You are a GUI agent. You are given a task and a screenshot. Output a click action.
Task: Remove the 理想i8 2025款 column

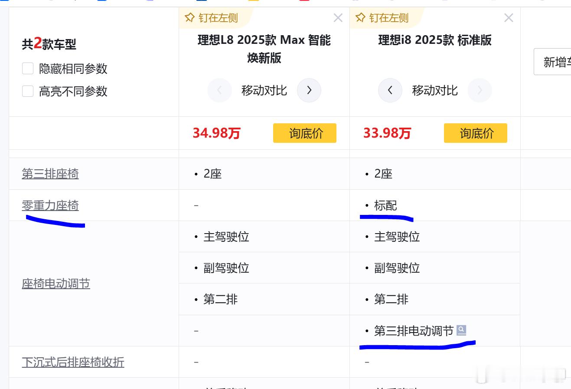click(509, 18)
